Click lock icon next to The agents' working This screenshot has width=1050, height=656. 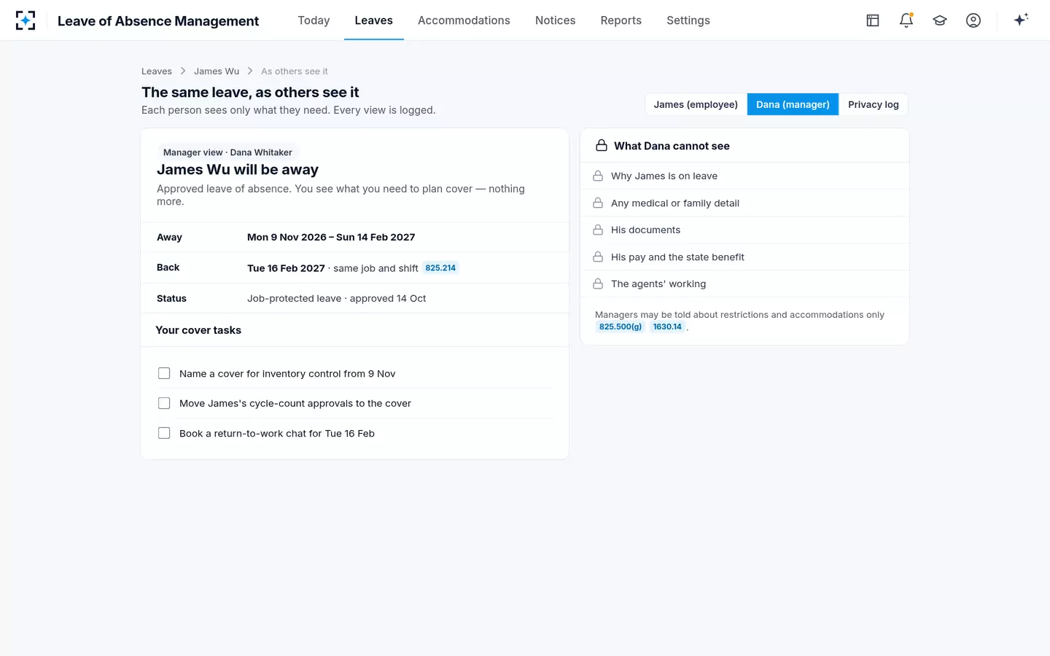click(598, 284)
